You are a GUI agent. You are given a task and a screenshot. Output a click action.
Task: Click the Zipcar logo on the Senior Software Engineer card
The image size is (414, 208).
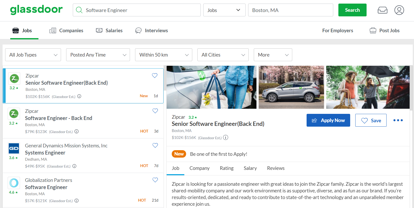coord(14,79)
